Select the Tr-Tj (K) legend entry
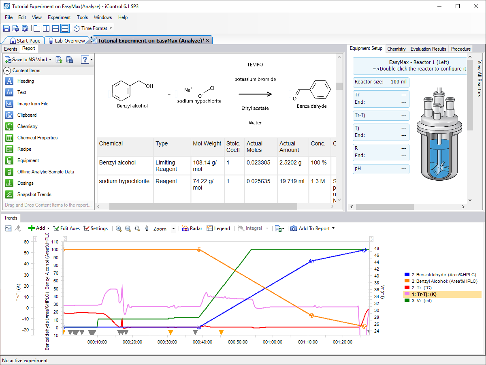Screen dimensions: 486x365 [x=442, y=294]
